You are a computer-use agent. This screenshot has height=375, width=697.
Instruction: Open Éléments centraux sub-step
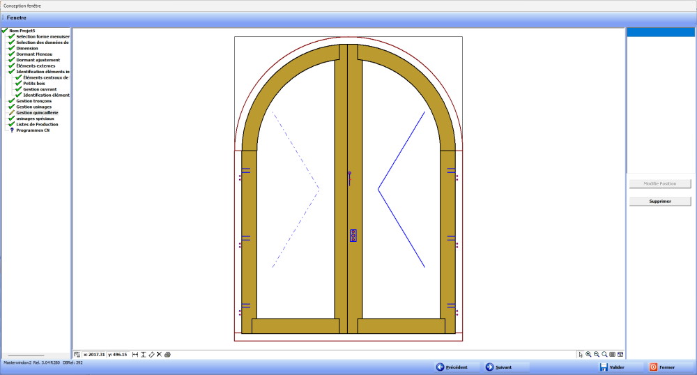click(46, 77)
